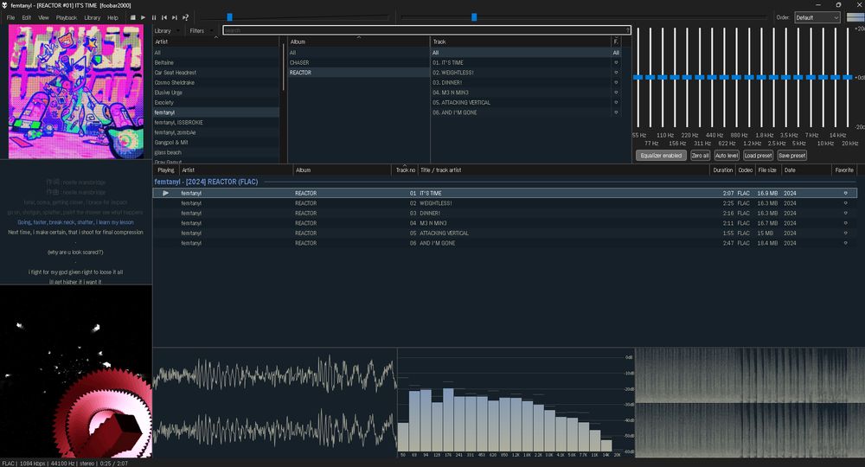
Task: Click the Zero all button
Action: 700,156
